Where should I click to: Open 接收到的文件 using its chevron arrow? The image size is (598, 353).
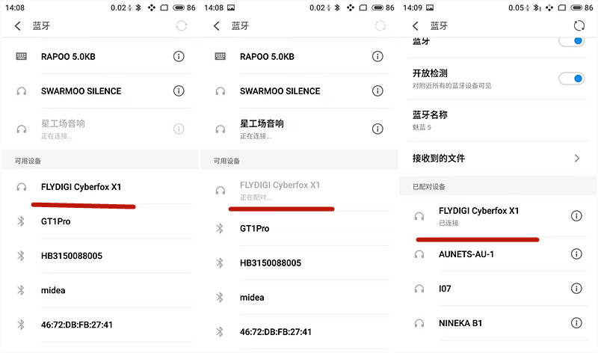point(577,159)
